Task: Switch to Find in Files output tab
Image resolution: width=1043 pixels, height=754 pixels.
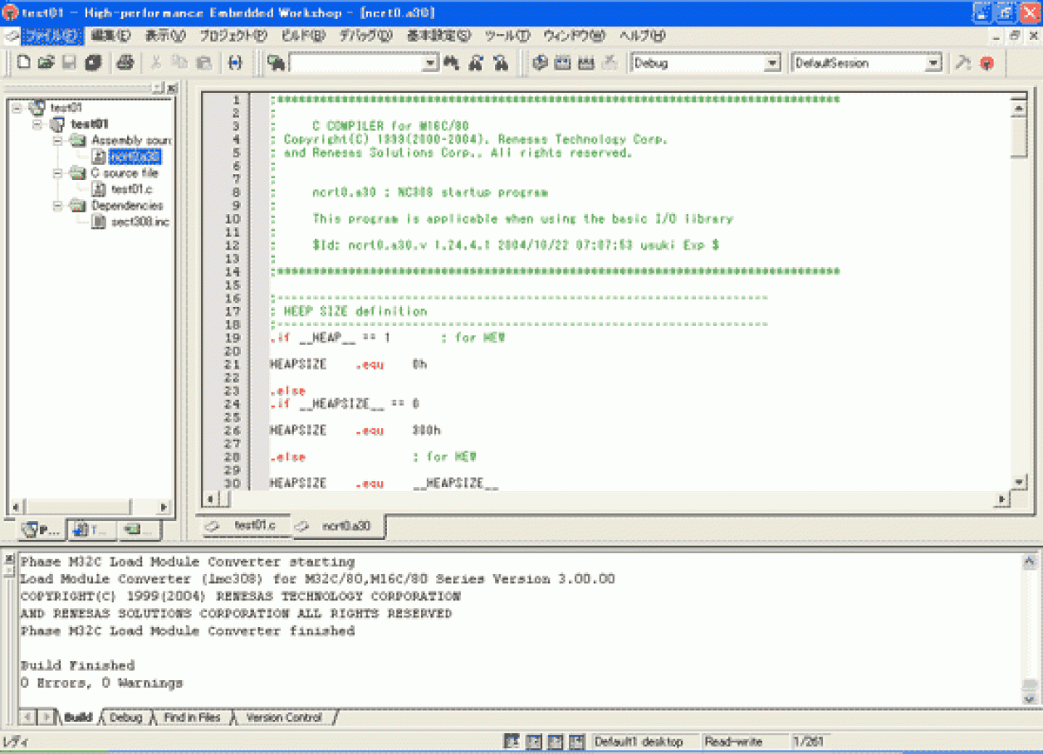Action: click(x=192, y=718)
